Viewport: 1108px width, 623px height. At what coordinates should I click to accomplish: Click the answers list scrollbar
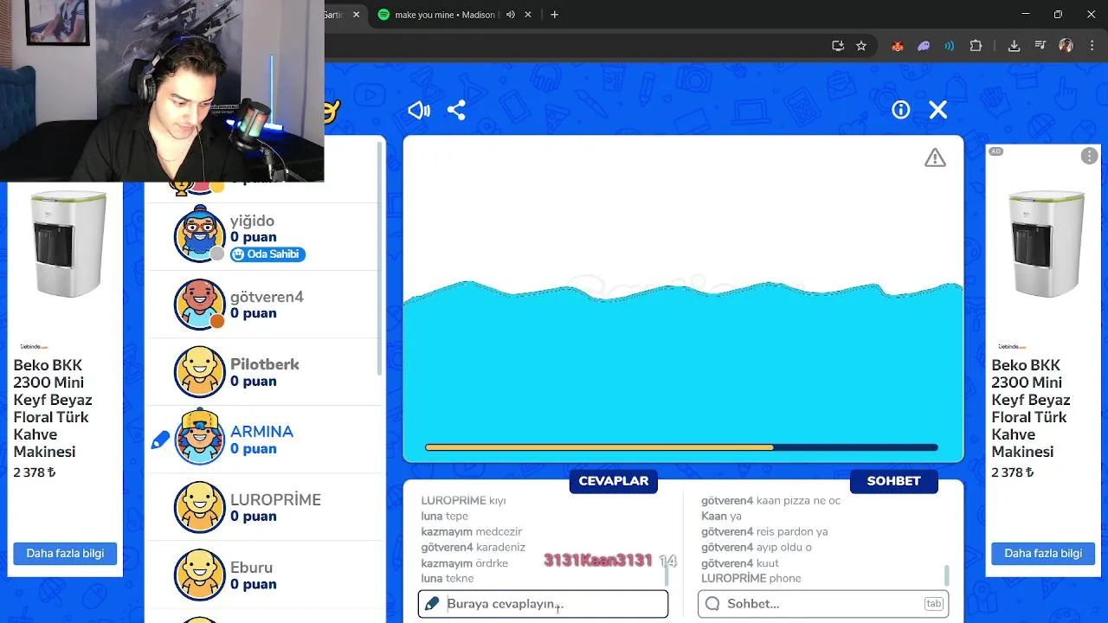[667, 574]
